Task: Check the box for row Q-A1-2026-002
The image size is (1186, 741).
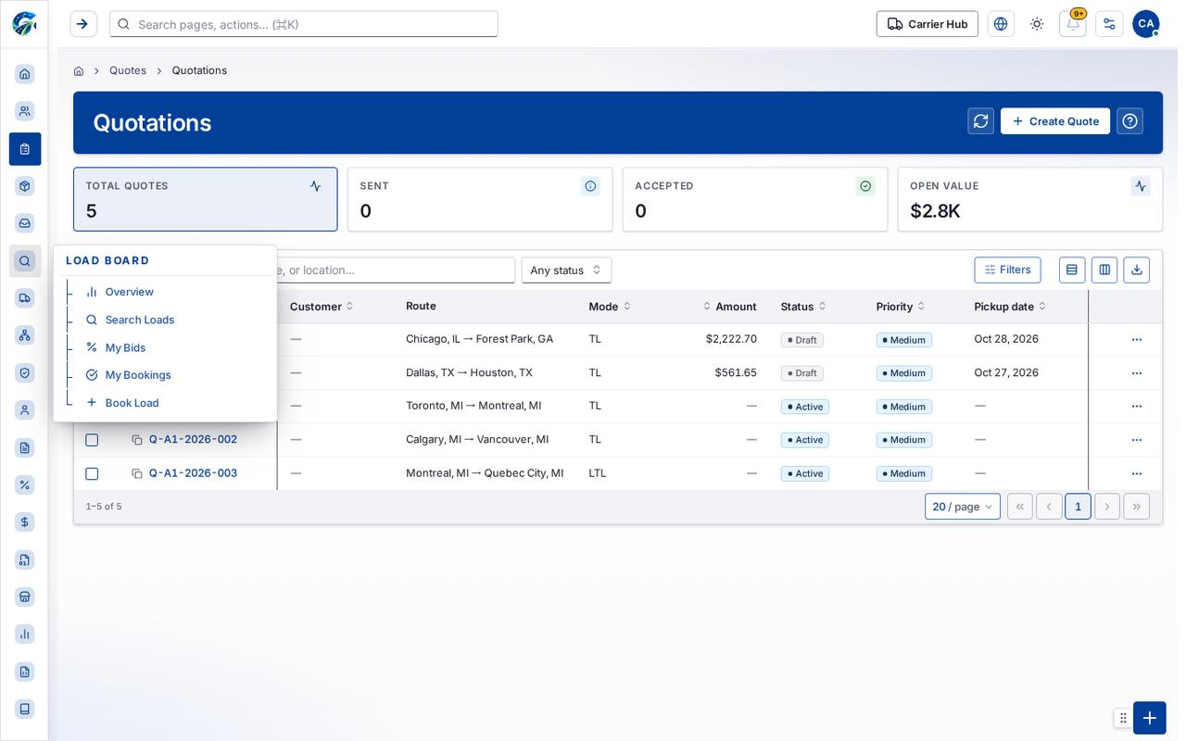Action: click(92, 440)
